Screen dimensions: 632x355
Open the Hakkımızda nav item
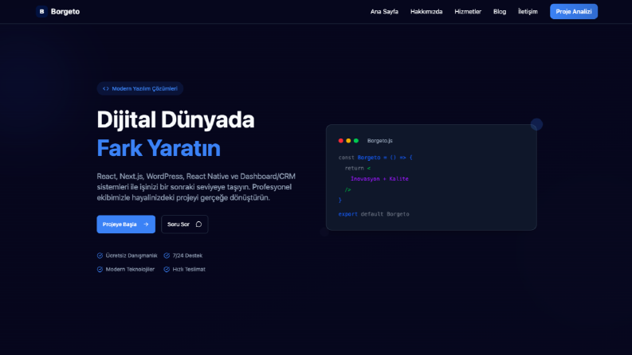(x=426, y=12)
